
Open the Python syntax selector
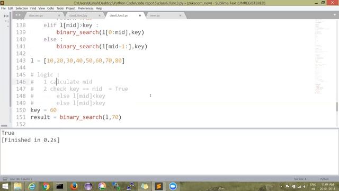pyautogui.click(x=324, y=179)
